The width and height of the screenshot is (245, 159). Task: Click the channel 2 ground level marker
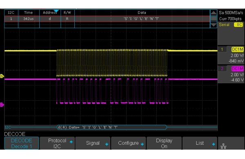pos(2,105)
